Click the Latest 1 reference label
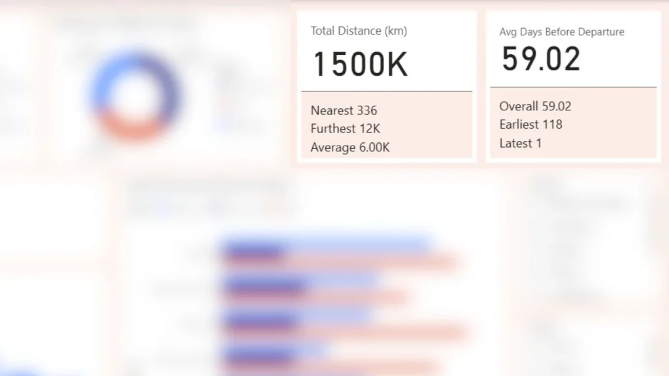 tap(520, 143)
